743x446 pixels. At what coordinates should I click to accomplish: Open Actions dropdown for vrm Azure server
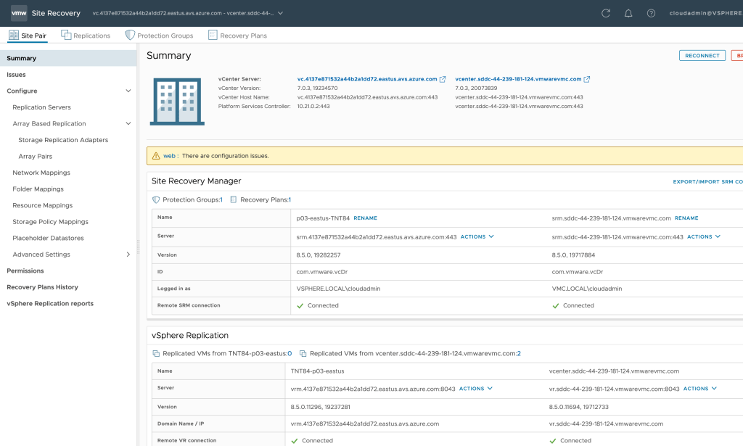point(475,389)
